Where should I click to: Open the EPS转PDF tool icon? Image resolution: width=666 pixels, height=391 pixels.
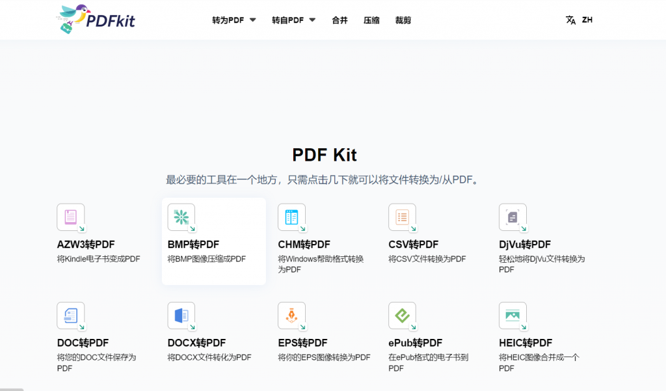click(292, 316)
